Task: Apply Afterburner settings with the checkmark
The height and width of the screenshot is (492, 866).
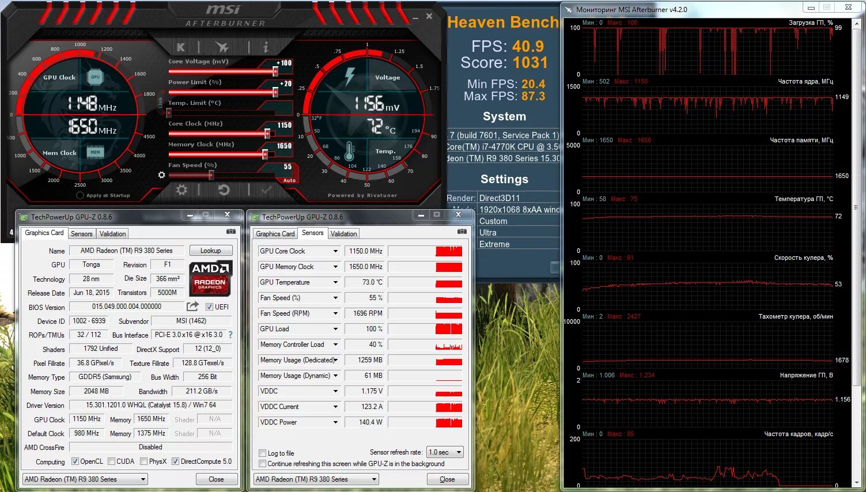Action: (266, 190)
